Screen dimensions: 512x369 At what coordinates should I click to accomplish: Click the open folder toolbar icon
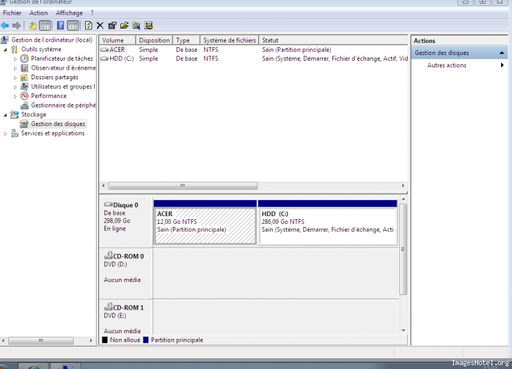pos(124,26)
